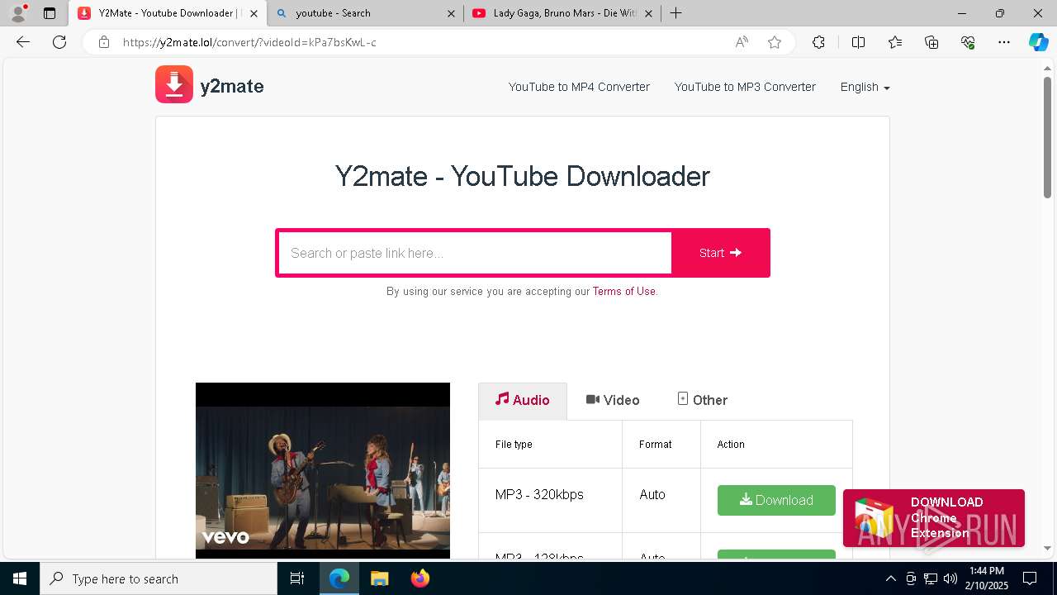Open Collections icon in toolbar
Screen dimensions: 1057x595
tap(931, 42)
